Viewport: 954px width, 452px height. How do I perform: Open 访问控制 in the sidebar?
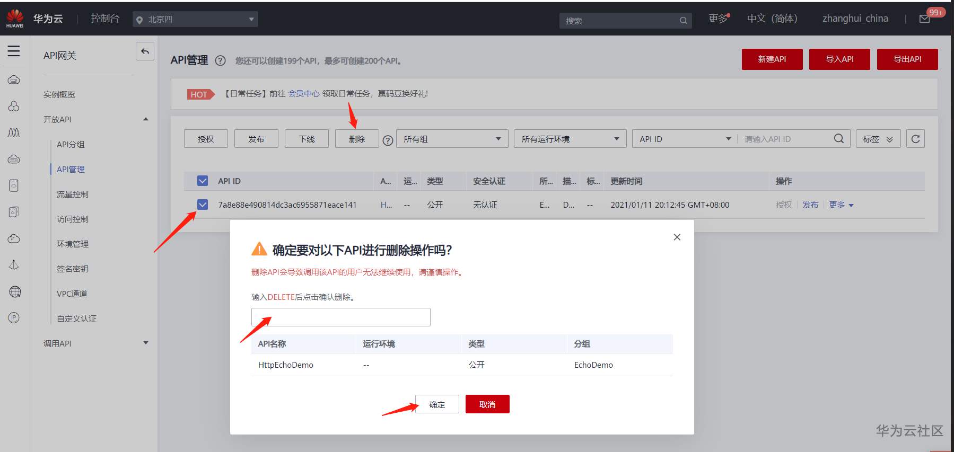(73, 219)
